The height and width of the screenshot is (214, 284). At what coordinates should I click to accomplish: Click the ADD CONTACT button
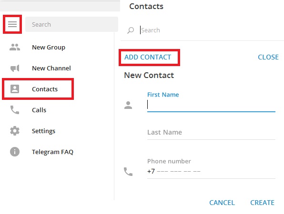point(148,57)
